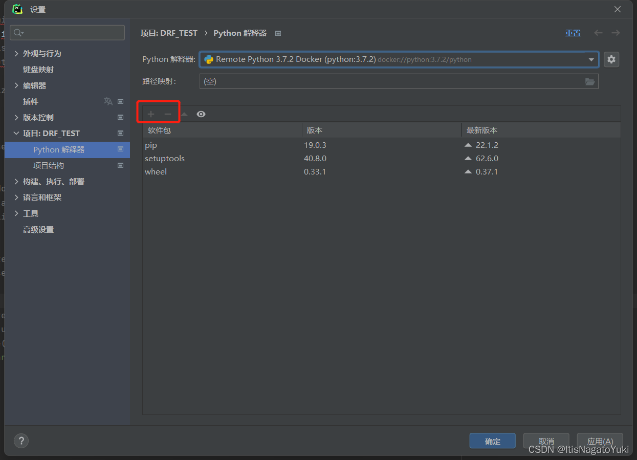Viewport: 637px width, 460px height.
Task: Click project icon beside Project Structure (项目结构)
Action: [120, 165]
